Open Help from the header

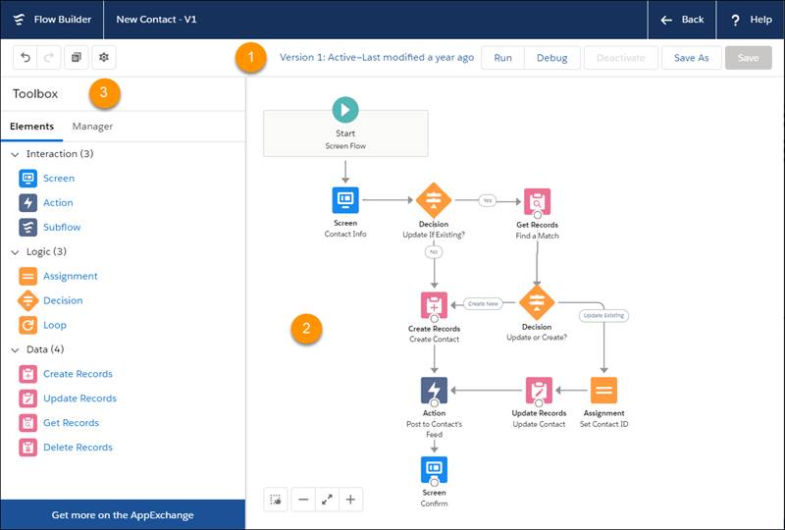[x=751, y=20]
